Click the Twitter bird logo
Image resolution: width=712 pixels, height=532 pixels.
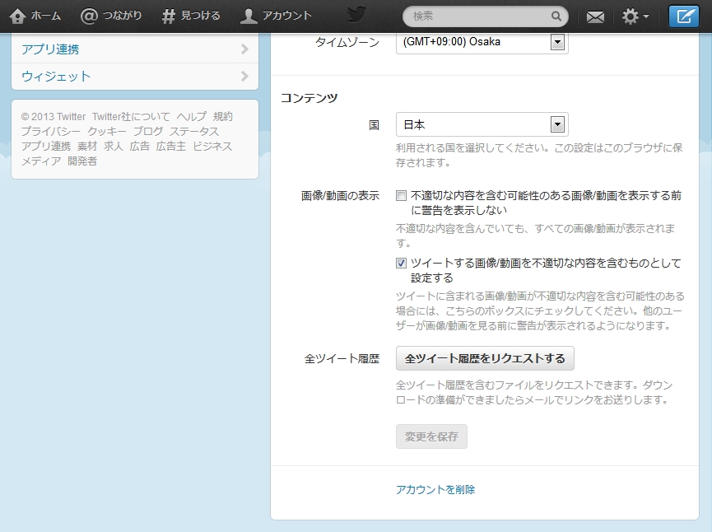(x=356, y=15)
